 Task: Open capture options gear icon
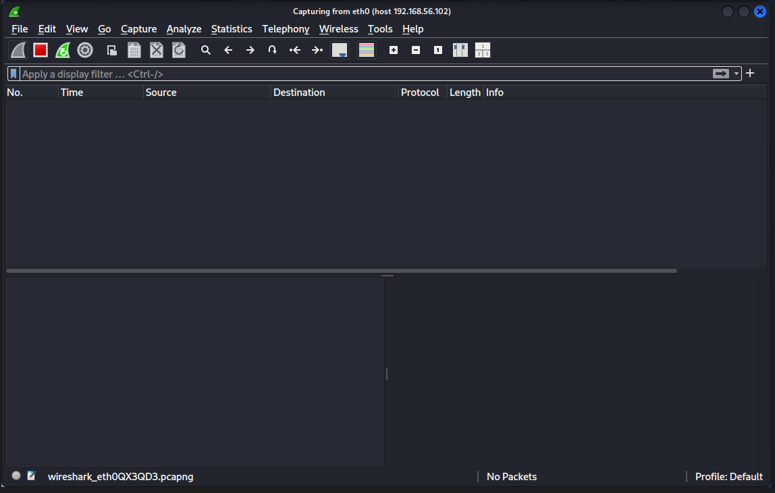click(x=85, y=50)
